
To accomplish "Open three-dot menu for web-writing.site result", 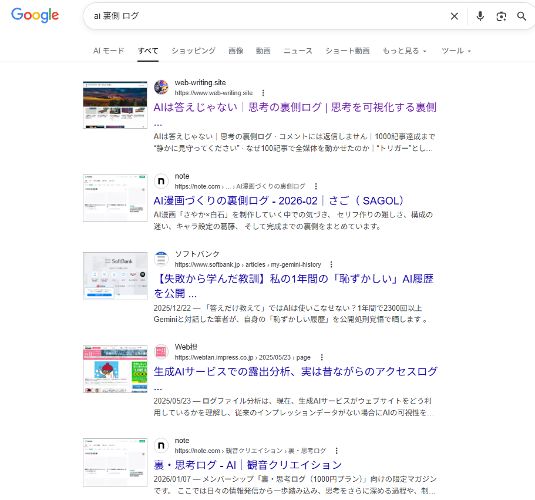I will [x=263, y=93].
